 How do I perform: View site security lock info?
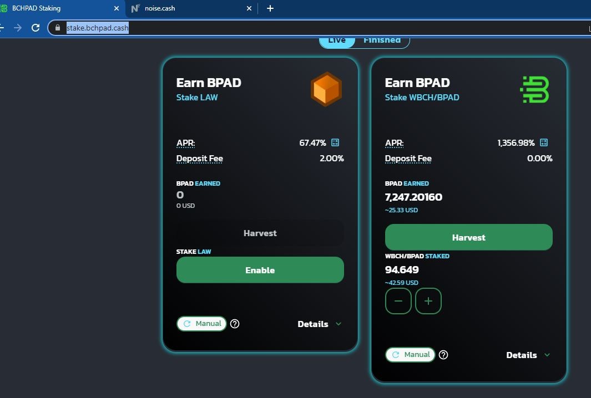(58, 28)
